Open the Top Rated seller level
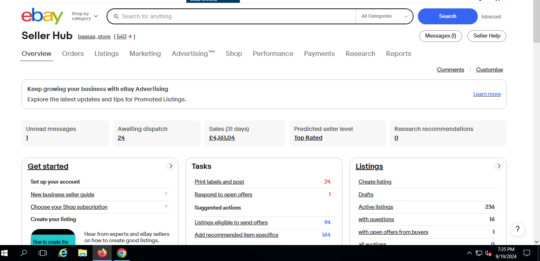The image size is (540, 261). [x=308, y=138]
